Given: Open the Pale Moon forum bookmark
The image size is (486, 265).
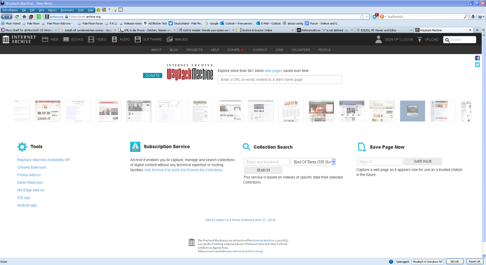Looking at the screenshot, I should [90, 23].
